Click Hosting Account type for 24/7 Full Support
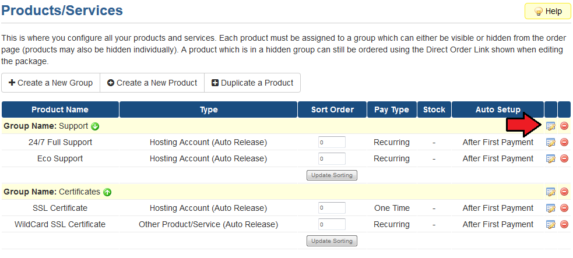The image size is (573, 258). 208,142
